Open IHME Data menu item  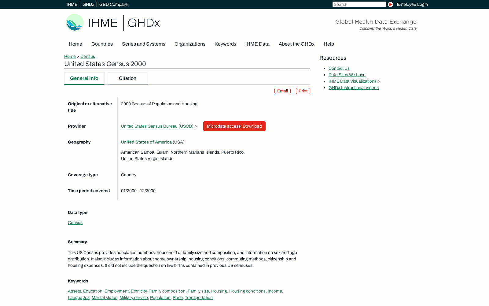pos(257,44)
